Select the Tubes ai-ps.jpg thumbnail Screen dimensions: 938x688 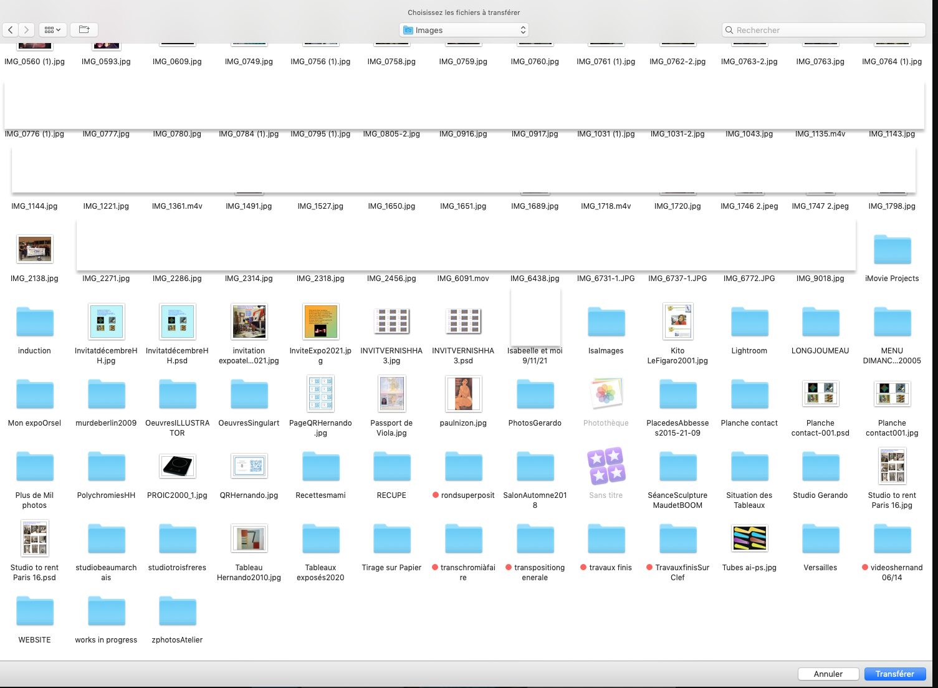[749, 538]
